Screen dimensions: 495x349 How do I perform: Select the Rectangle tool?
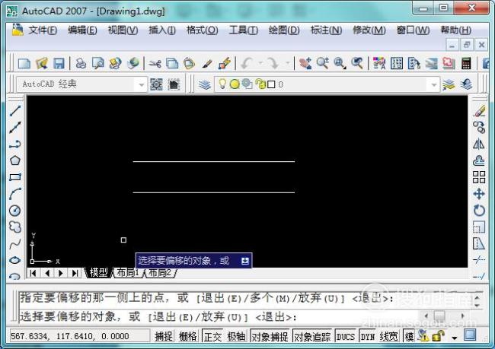click(15, 177)
